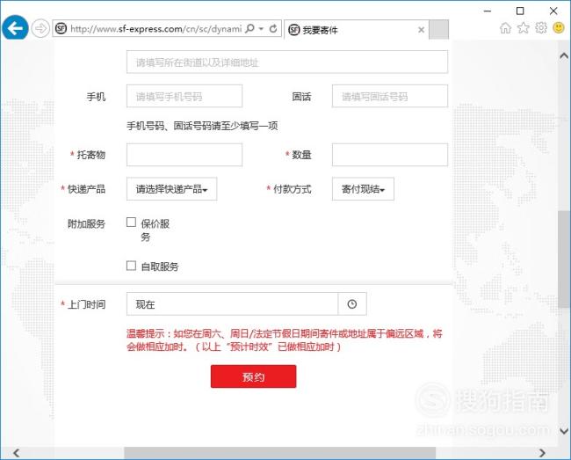Click the vertical scrollbar thumb
The width and height of the screenshot is (571, 460).
564,259
